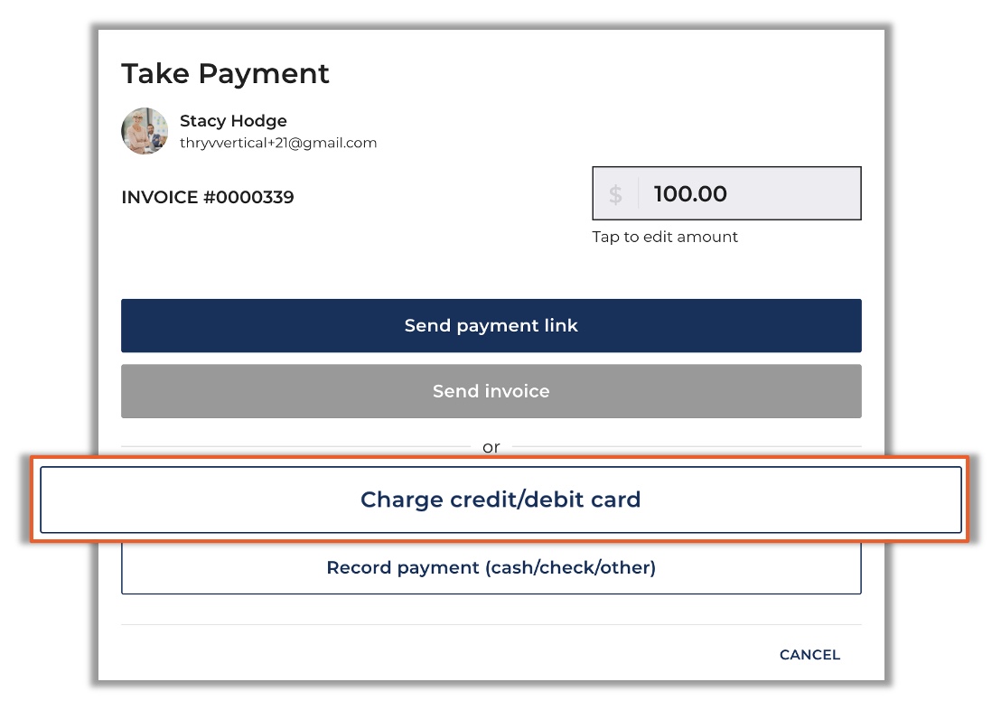The width and height of the screenshot is (1001, 710).
Task: Send the payment link
Action: [491, 325]
